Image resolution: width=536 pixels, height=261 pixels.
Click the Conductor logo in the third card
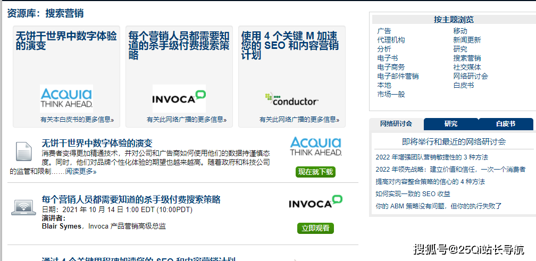291,99
